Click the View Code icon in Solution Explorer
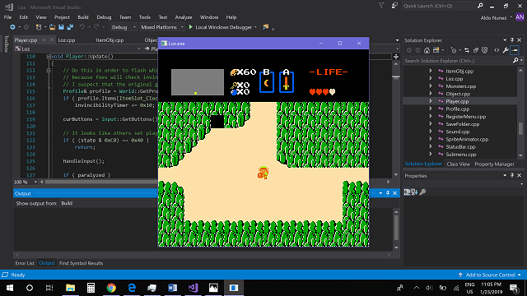The height and width of the screenshot is (296, 527). [x=497, y=50]
